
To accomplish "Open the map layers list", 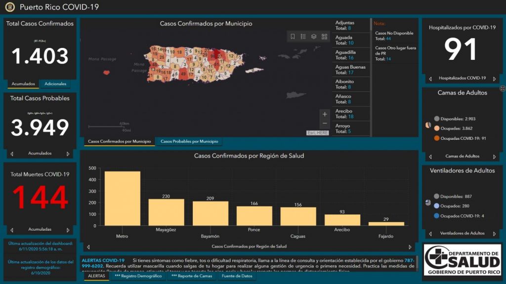I will (x=314, y=37).
